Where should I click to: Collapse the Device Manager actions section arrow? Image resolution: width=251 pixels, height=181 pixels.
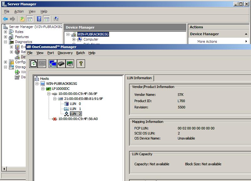coord(246,34)
